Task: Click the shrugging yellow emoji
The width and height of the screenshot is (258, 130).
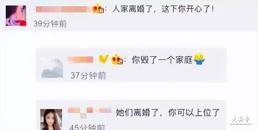Action: pyautogui.click(x=199, y=59)
